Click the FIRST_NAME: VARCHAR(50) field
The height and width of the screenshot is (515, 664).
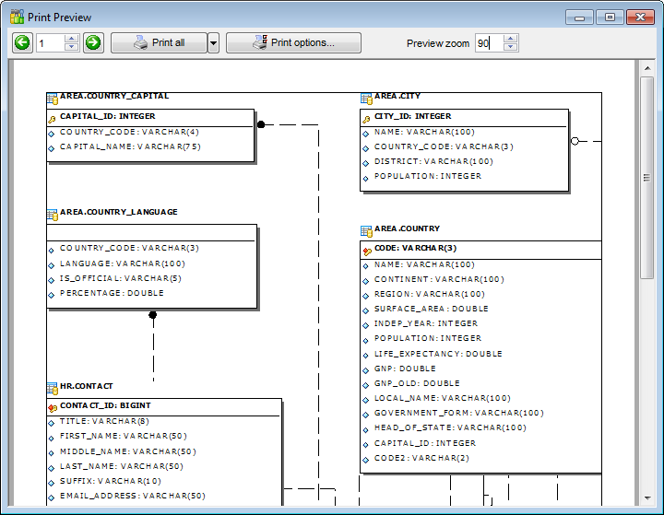point(124,436)
